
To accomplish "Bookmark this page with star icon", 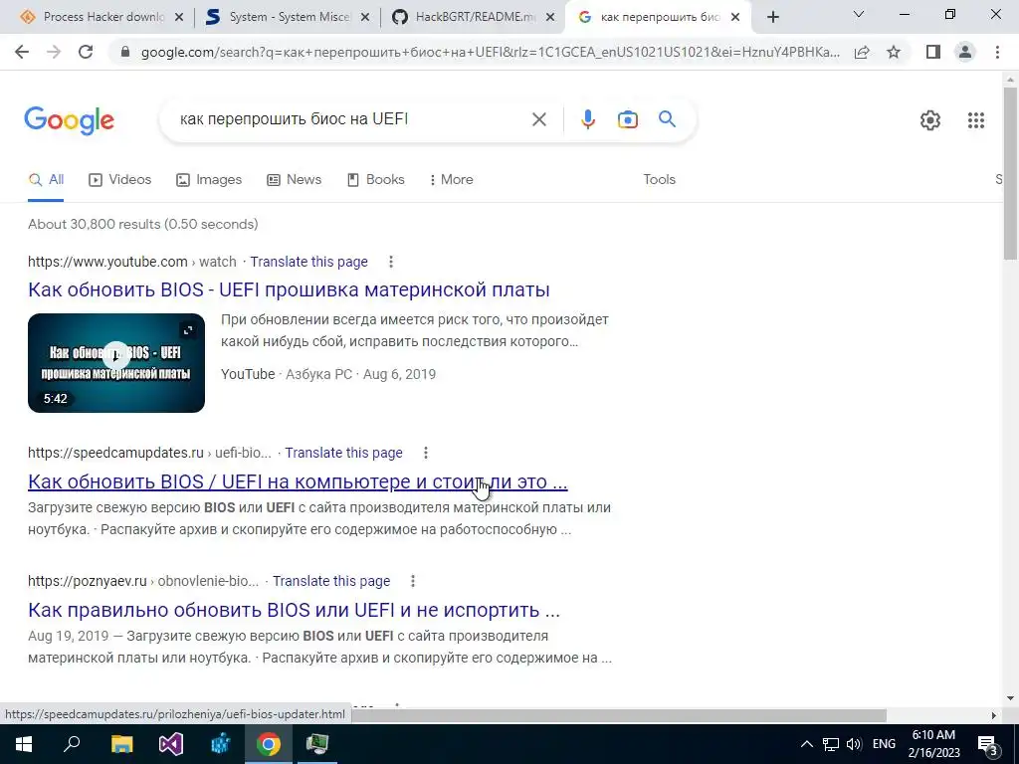I will [x=894, y=52].
